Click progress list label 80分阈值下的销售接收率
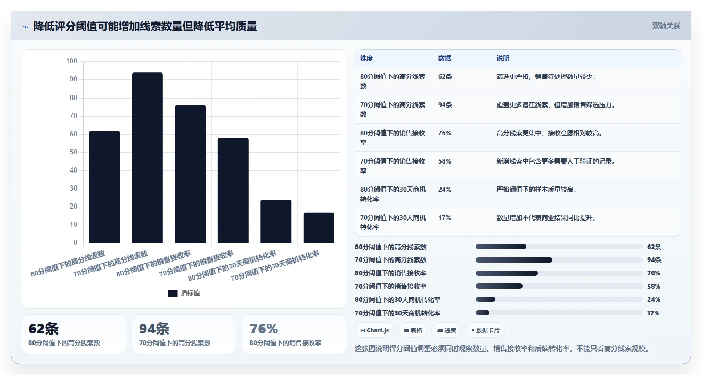This screenshot has width=702, height=375. click(390, 273)
